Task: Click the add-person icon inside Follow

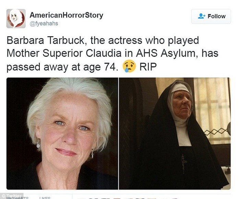Action: [202, 16]
